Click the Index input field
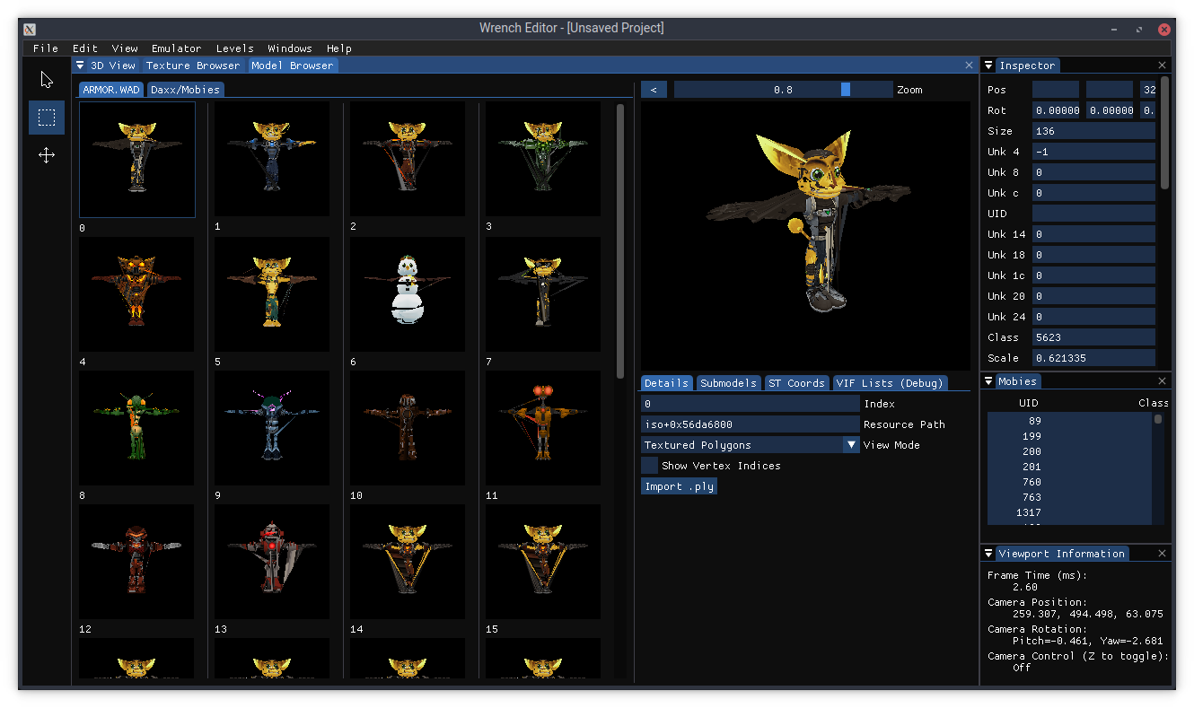Screen dimensions: 1194x708 pos(751,404)
